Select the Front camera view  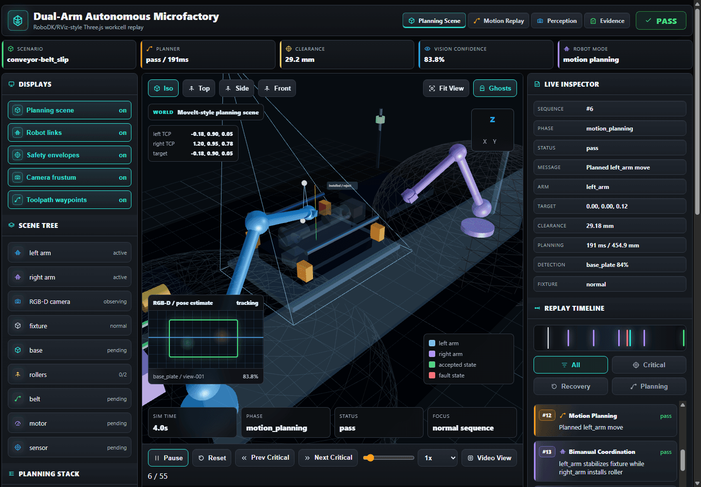[277, 88]
